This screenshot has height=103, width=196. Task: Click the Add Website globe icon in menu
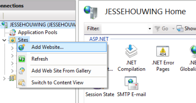(x=22, y=47)
